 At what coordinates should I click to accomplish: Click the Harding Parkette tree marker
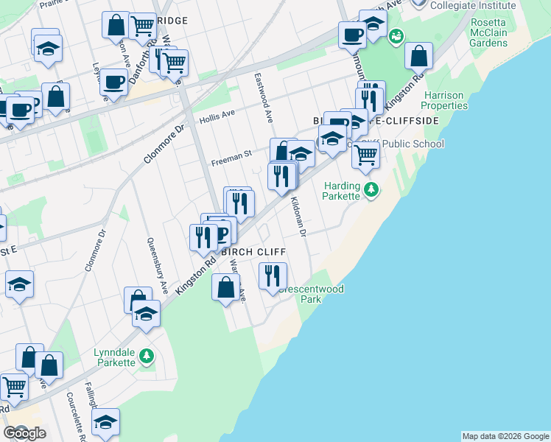[371, 191]
